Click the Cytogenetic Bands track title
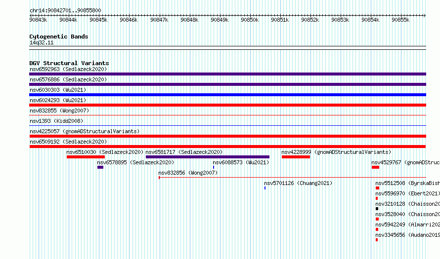 (59, 37)
